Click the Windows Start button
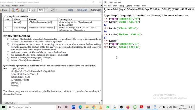This screenshot has width=195, height=110. pyautogui.click(x=3, y=107)
